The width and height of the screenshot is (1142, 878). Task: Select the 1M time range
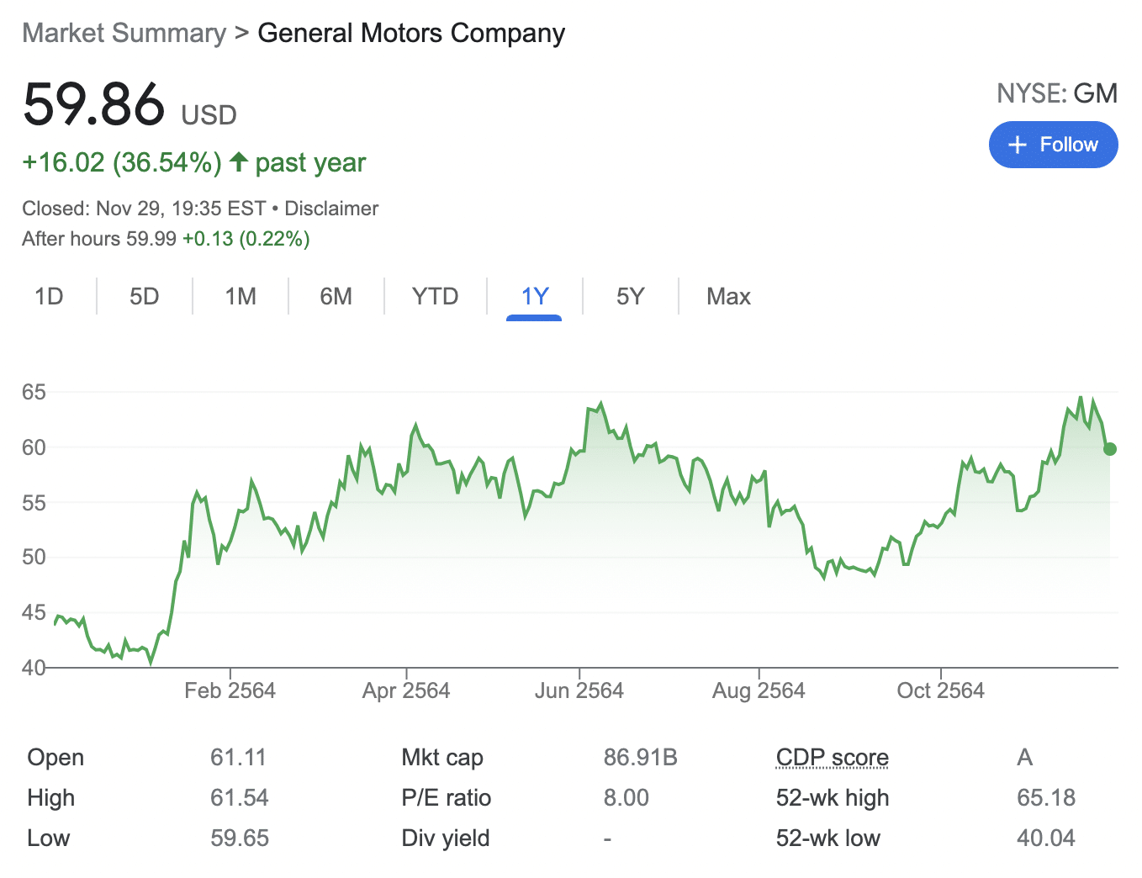click(241, 296)
